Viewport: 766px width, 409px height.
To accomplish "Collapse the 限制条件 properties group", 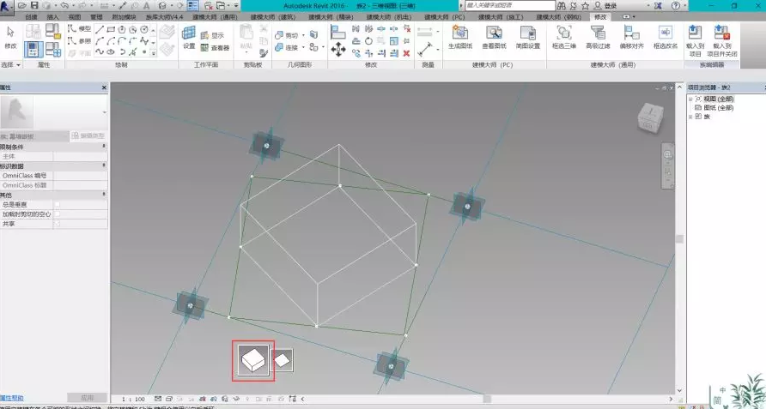I will 104,147.
